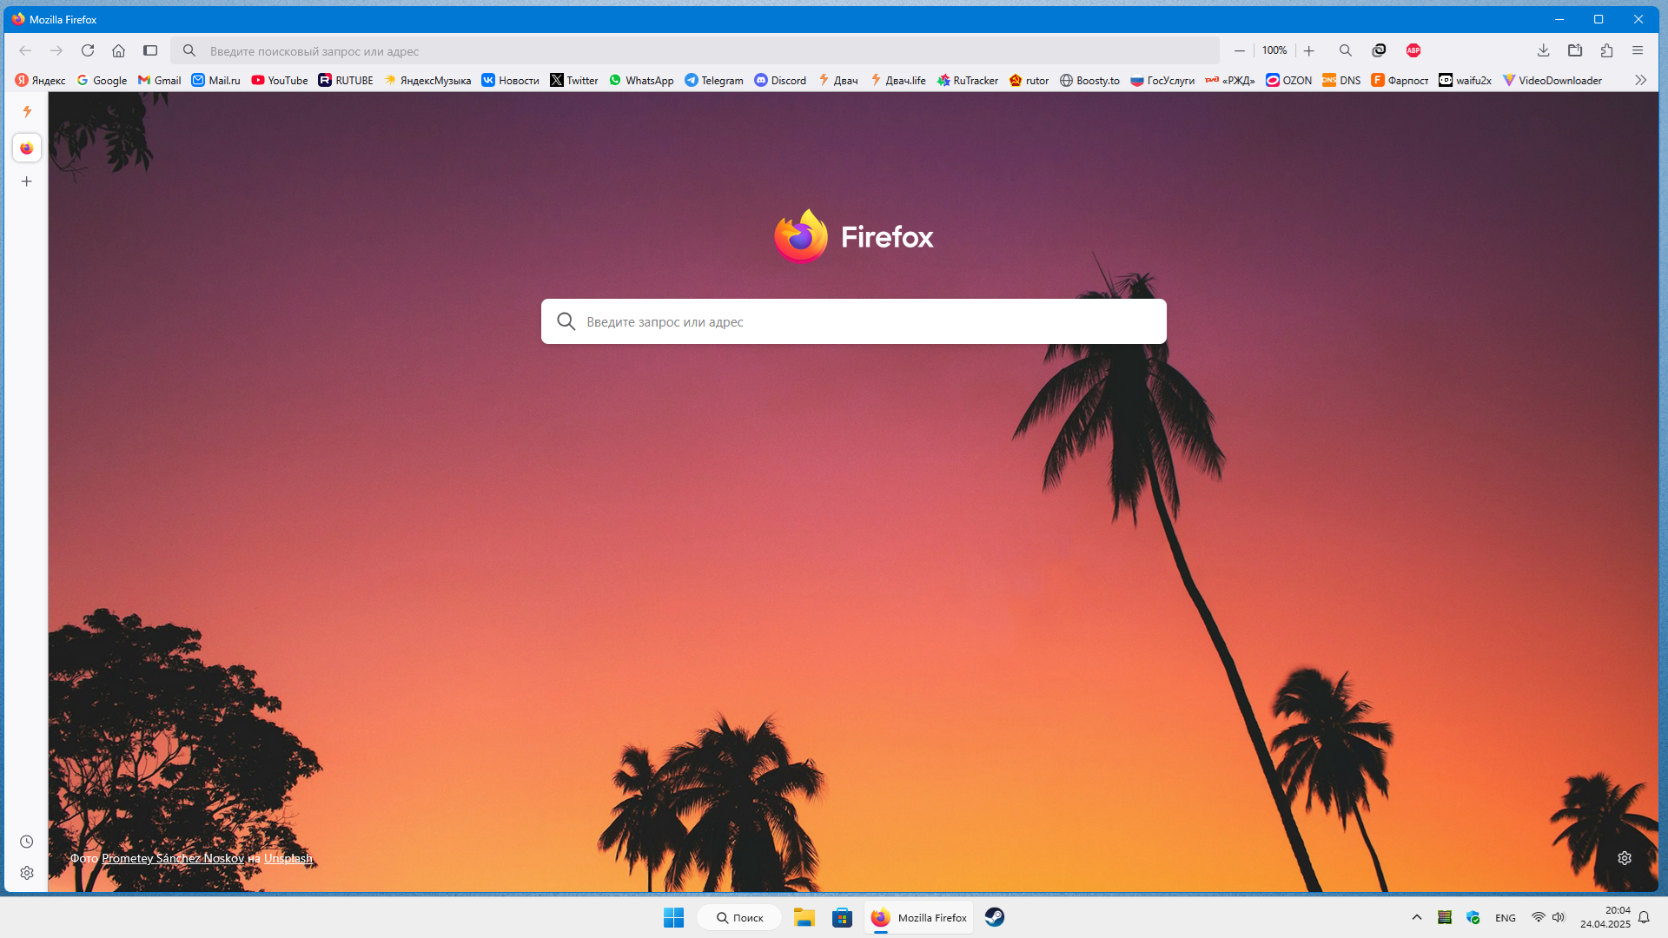Toggle the sidebar panel button
Screen dimensions: 1668x938
tap(150, 50)
